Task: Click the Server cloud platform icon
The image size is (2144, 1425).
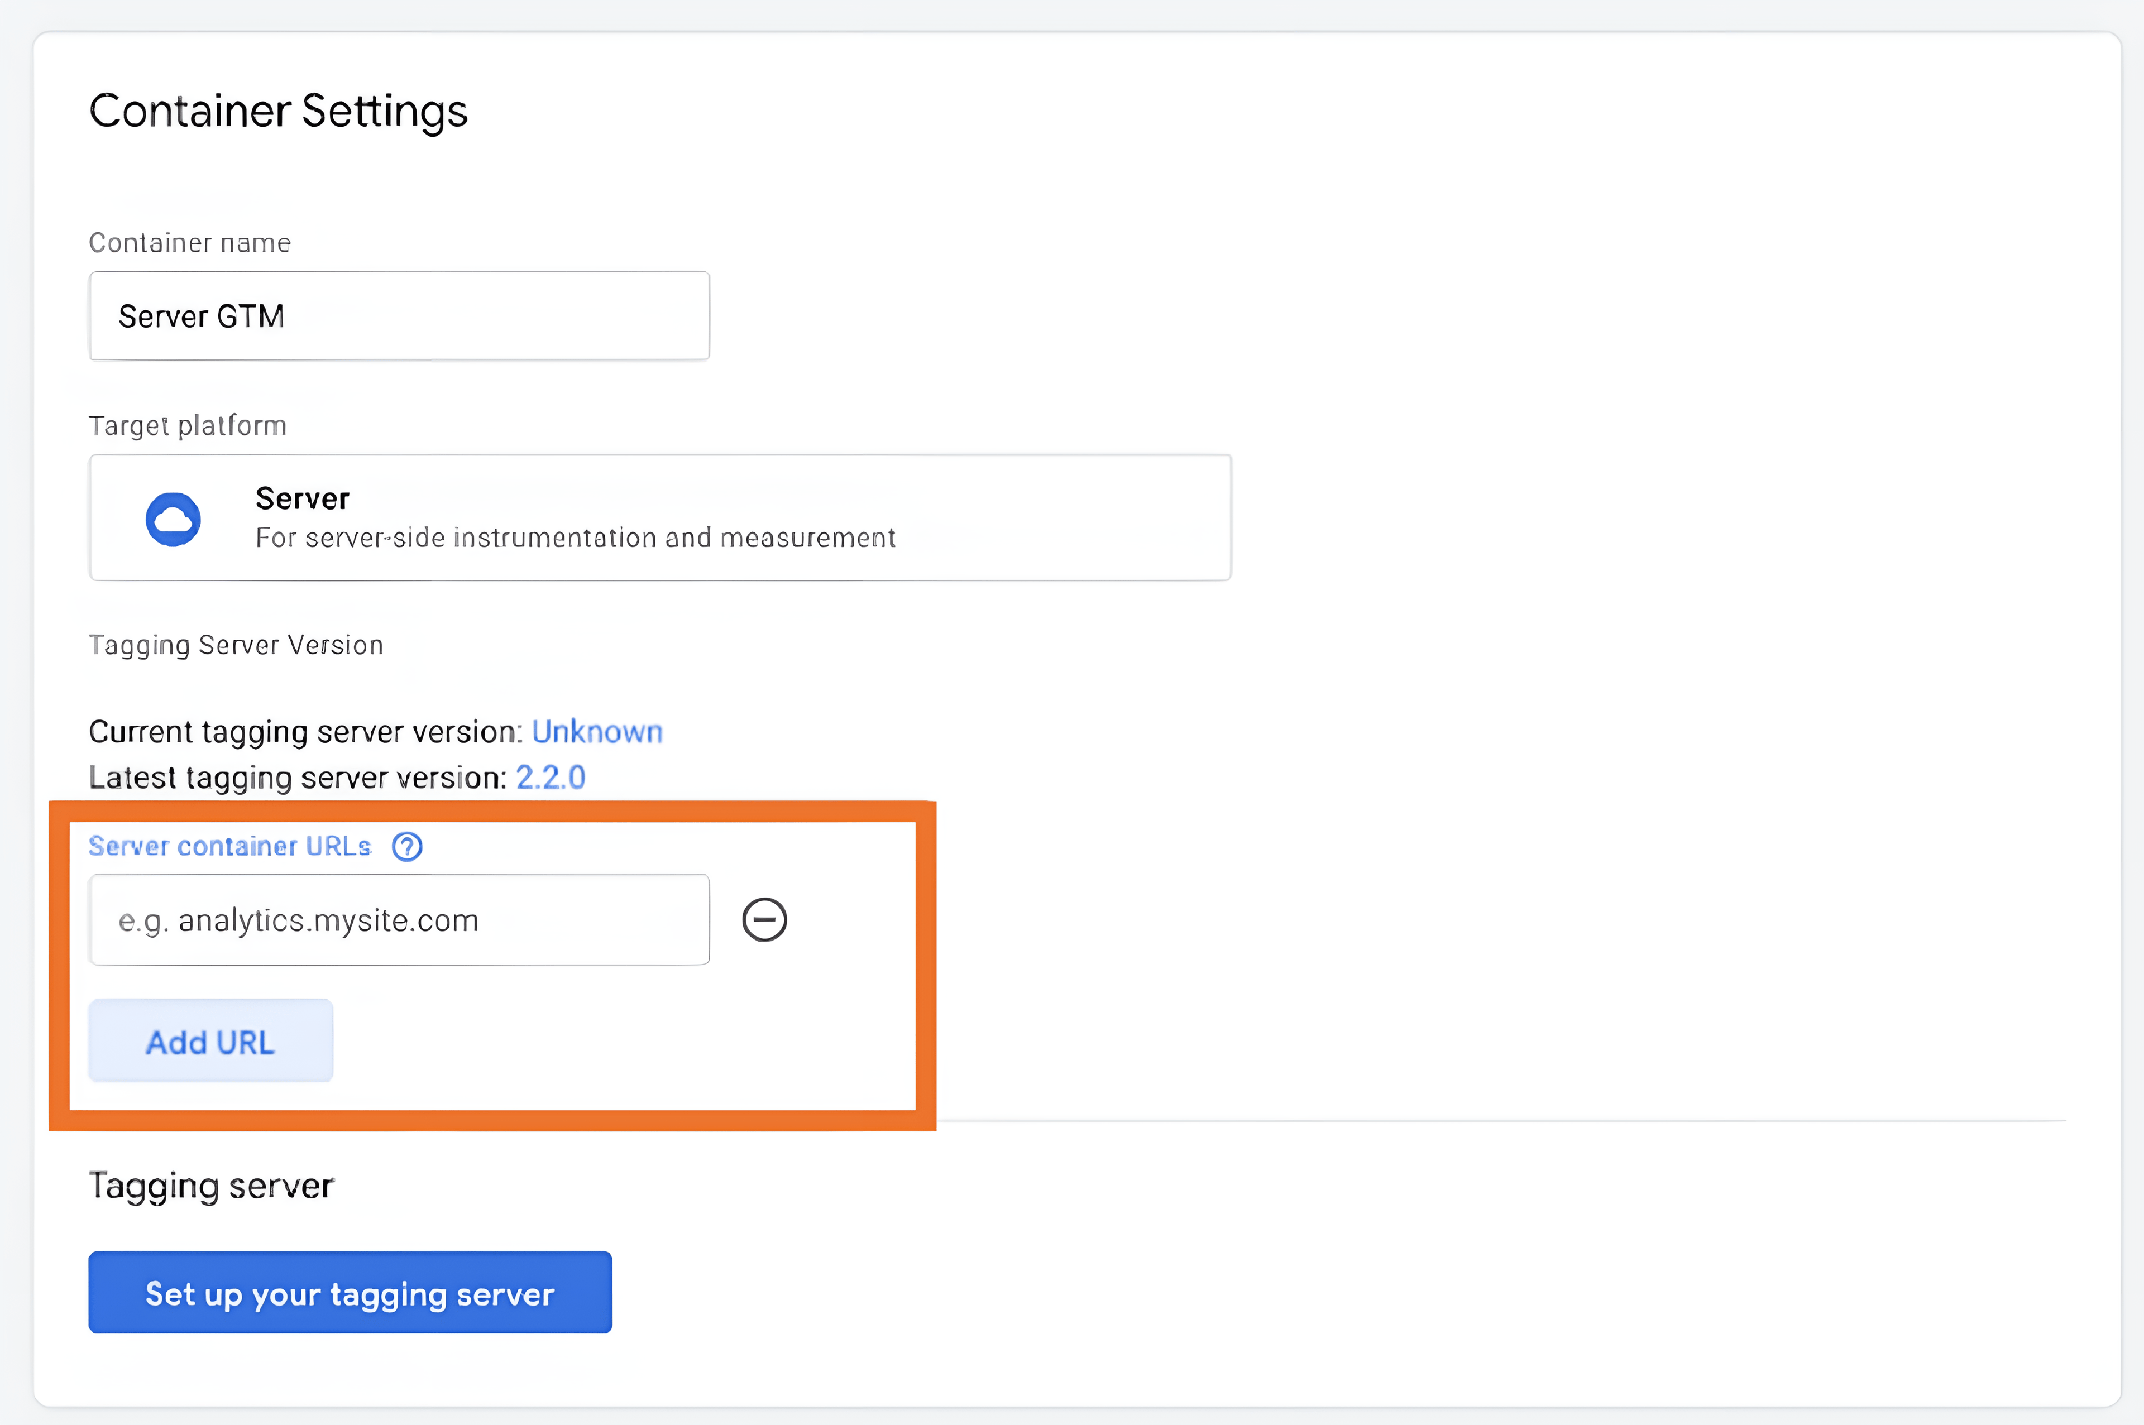Action: (x=173, y=519)
